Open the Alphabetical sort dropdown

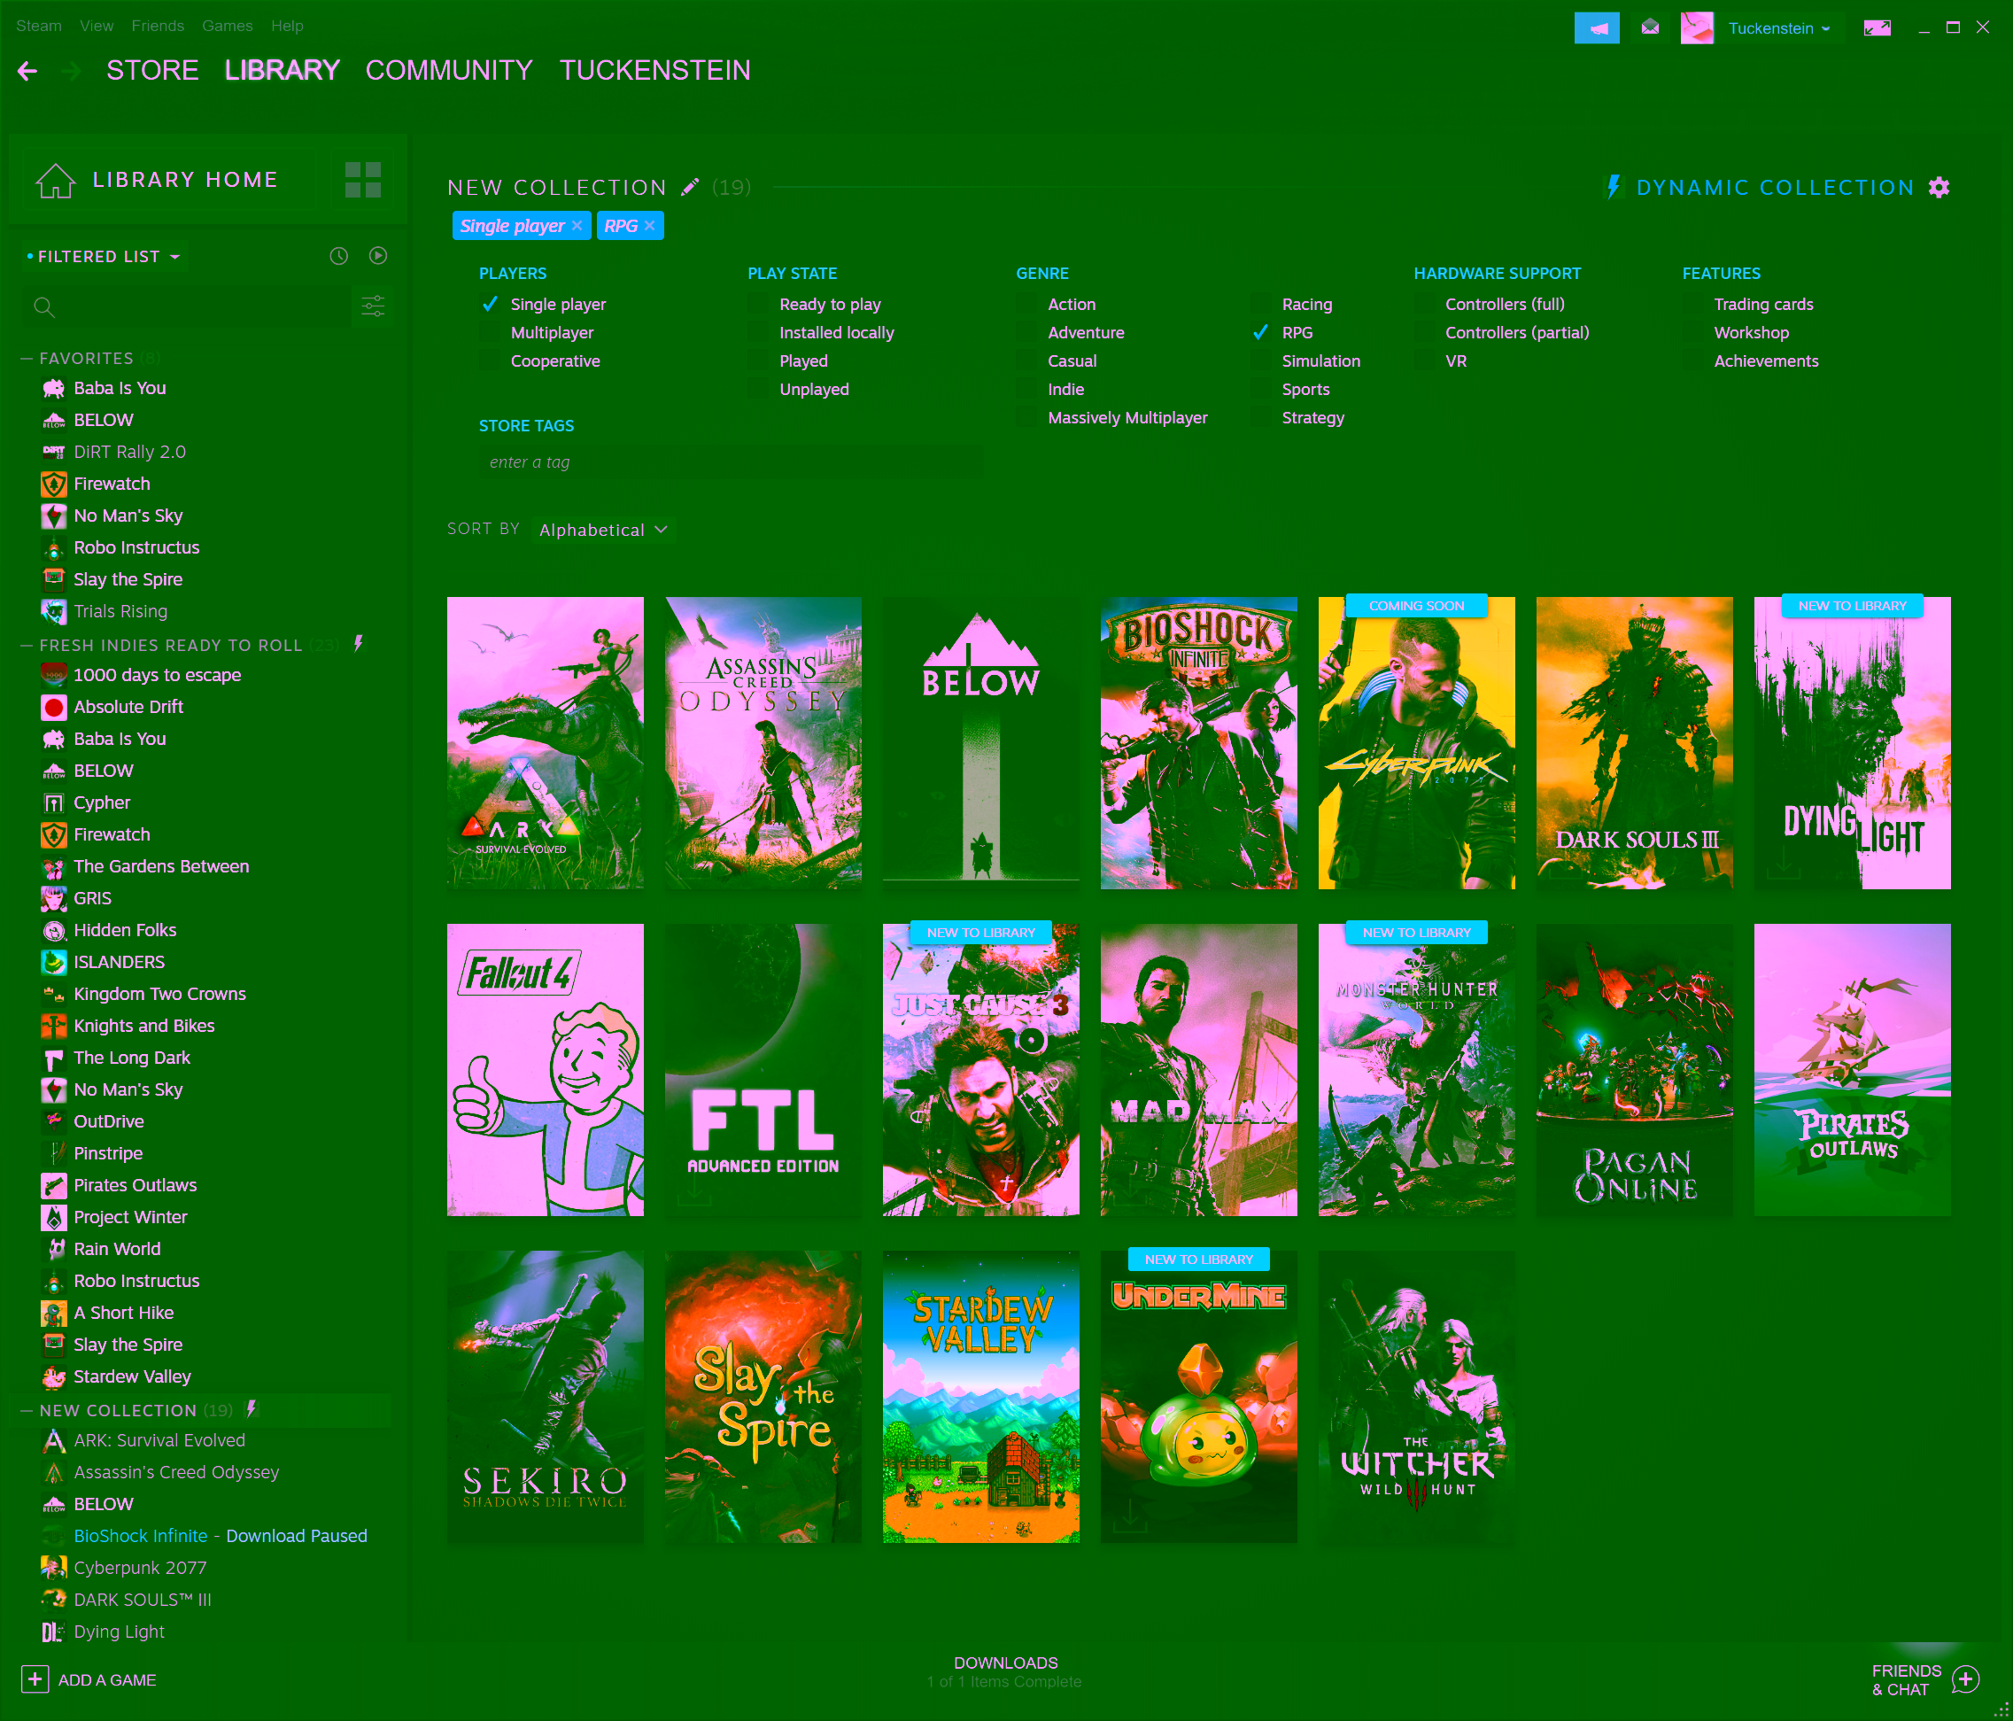tap(603, 530)
